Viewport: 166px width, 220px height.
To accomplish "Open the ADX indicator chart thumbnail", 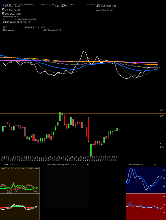I will point(20,180).
